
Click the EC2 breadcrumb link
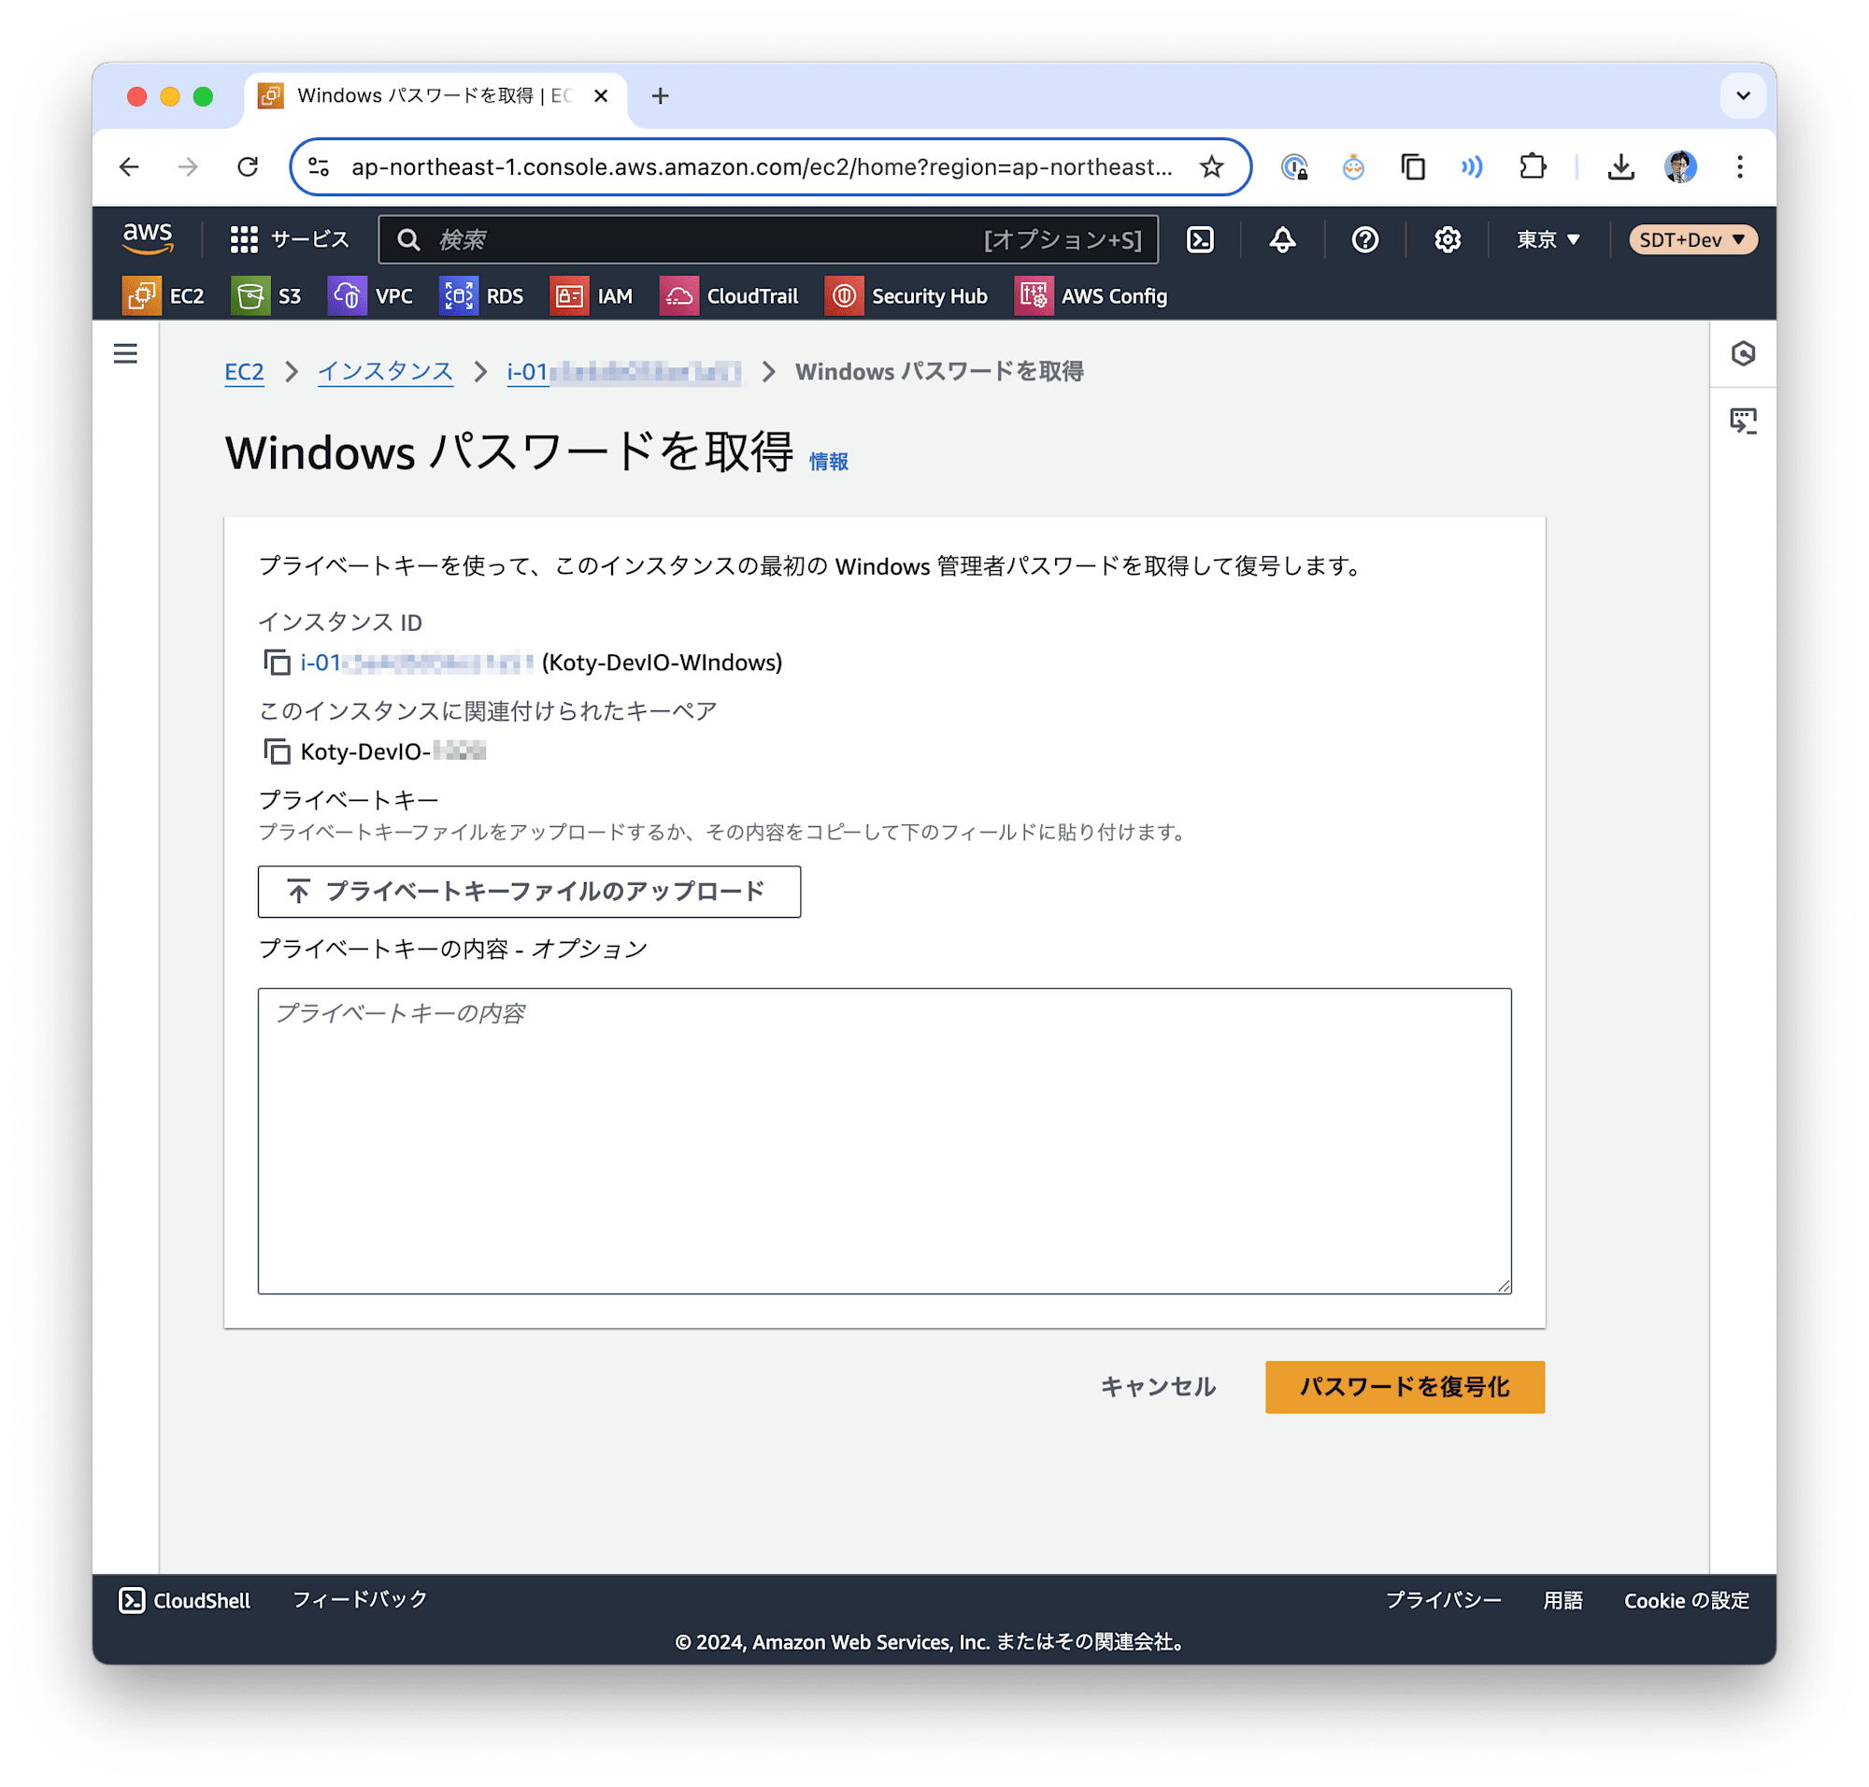pos(244,371)
